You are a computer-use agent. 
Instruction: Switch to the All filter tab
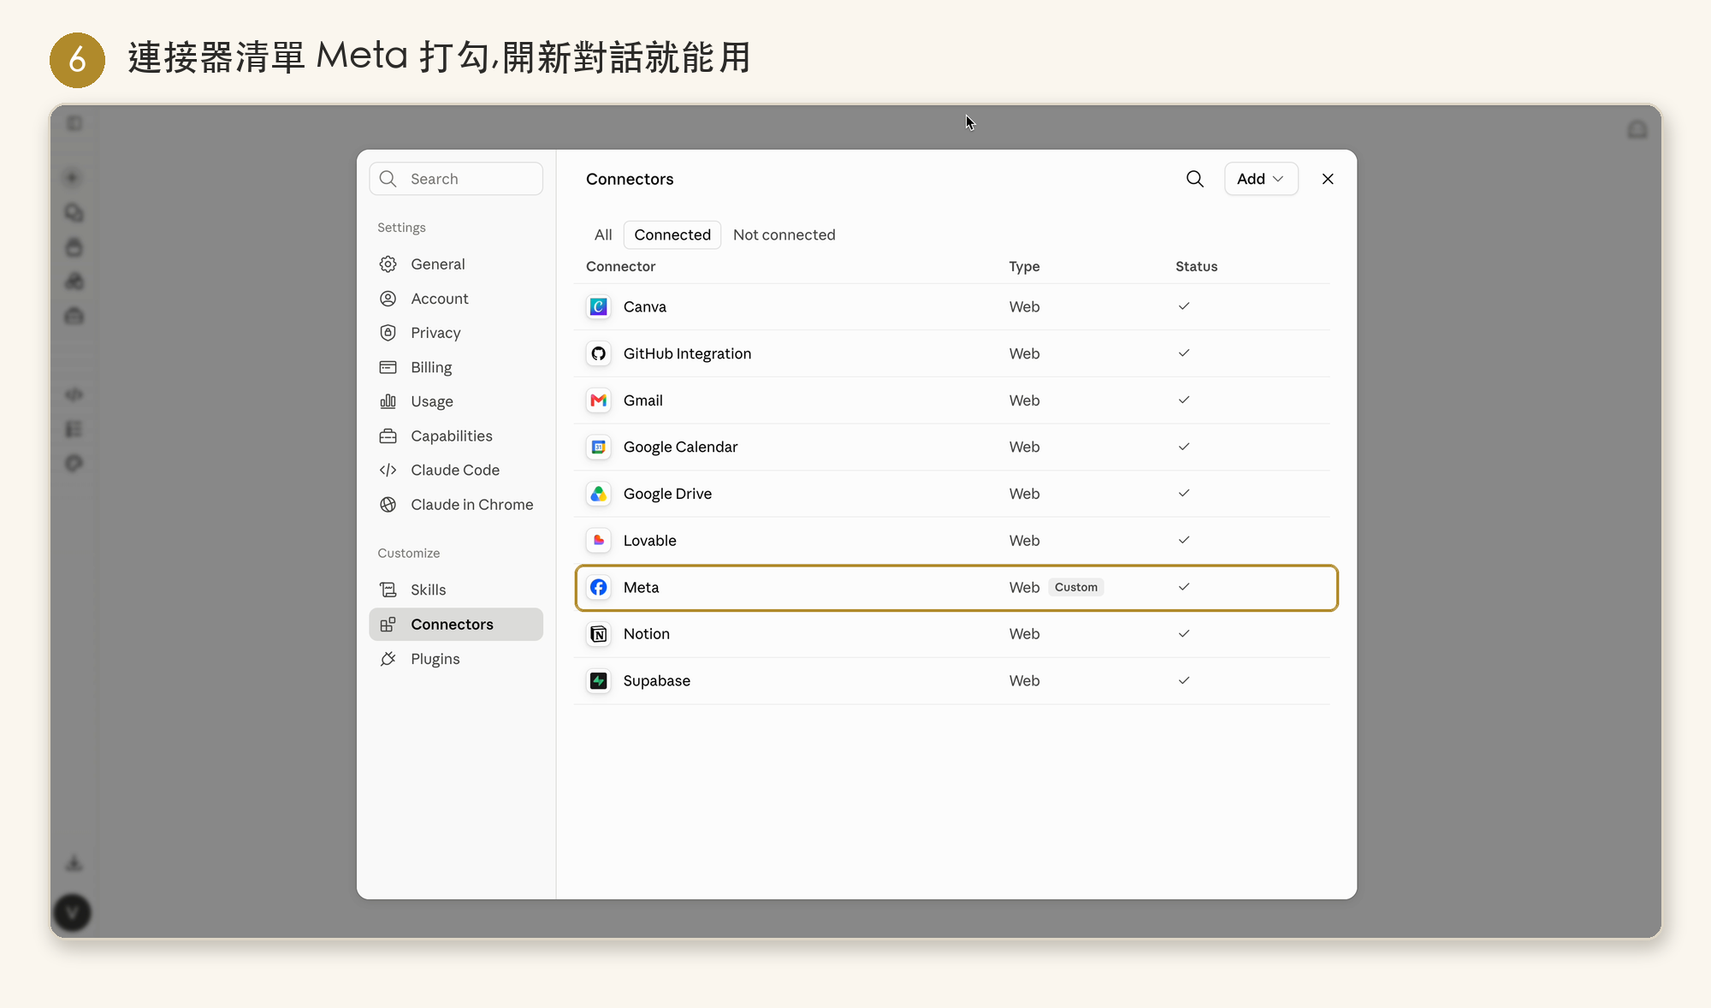(603, 234)
